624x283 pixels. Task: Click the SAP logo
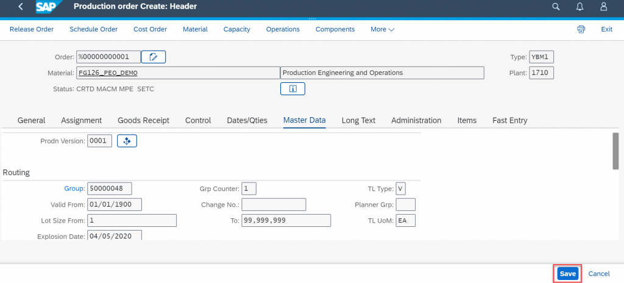coord(49,6)
